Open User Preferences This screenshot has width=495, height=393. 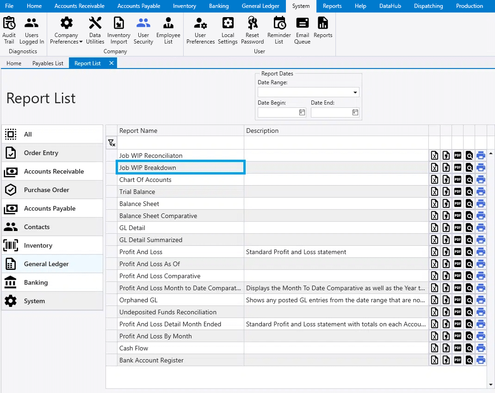coord(200,31)
